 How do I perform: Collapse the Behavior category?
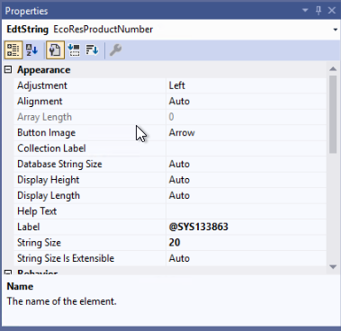pos(8,273)
